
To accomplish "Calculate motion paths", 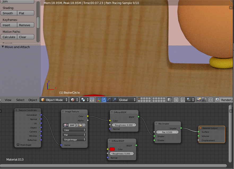I will click(x=9, y=37).
